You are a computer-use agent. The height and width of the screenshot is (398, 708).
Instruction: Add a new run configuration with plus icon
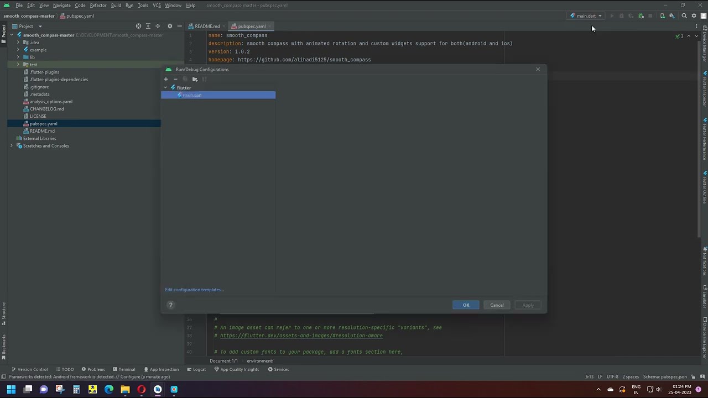pyautogui.click(x=165, y=79)
